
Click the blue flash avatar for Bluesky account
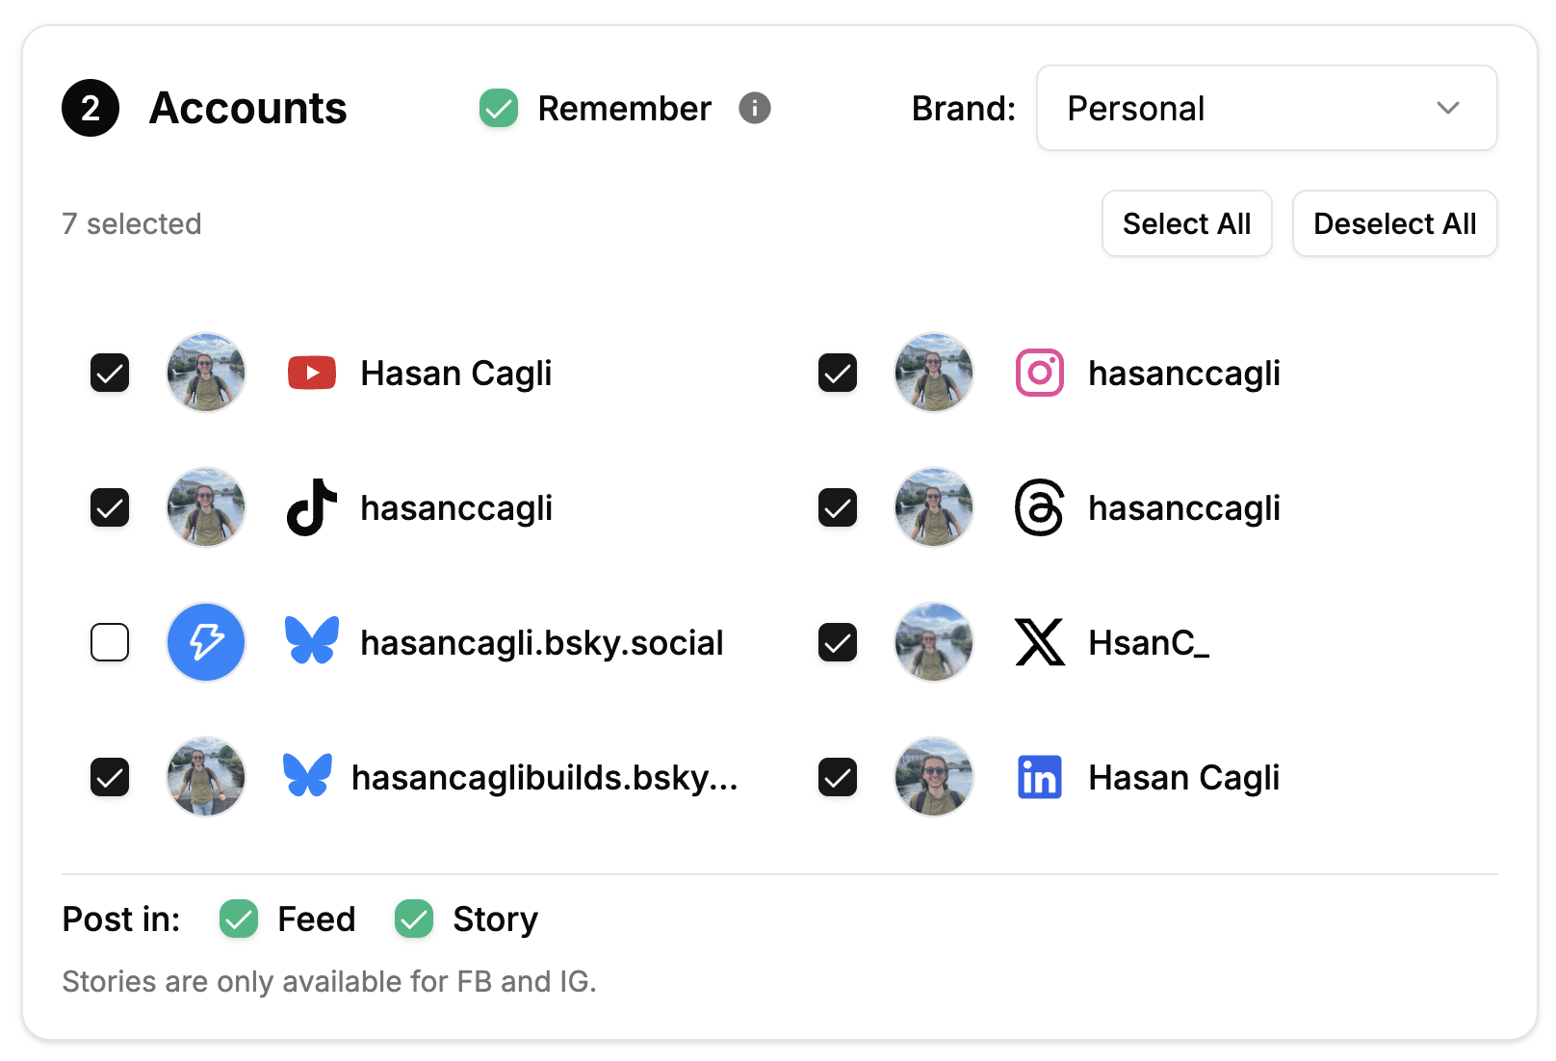205,641
